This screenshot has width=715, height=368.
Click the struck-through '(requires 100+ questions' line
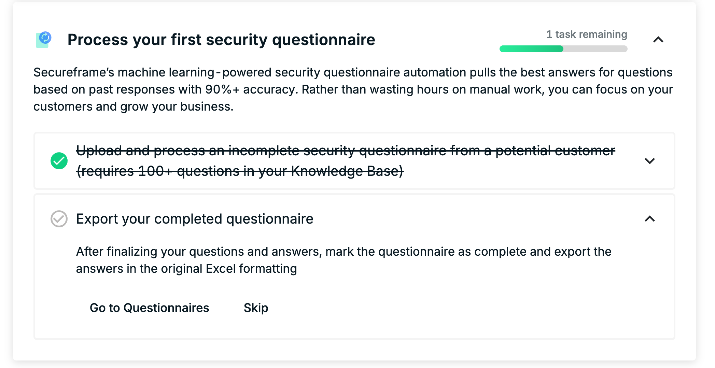[x=240, y=171]
